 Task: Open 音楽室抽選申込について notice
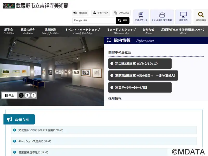(x=104, y=152)
